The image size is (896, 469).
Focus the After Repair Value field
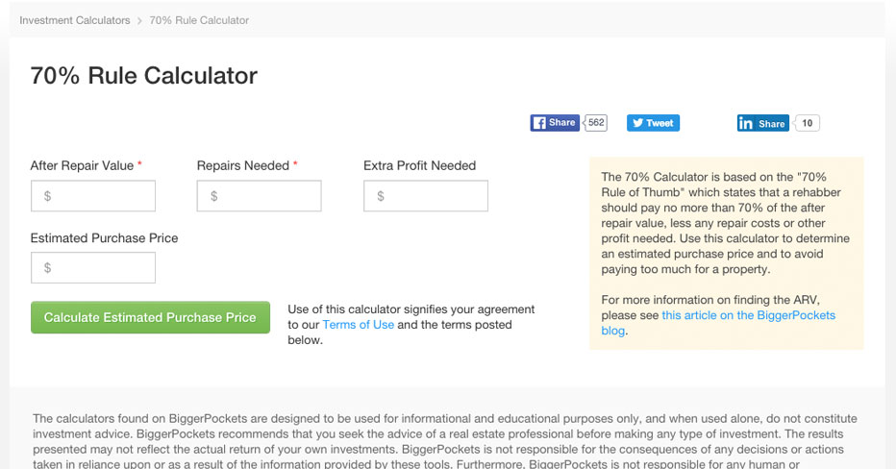(93, 196)
